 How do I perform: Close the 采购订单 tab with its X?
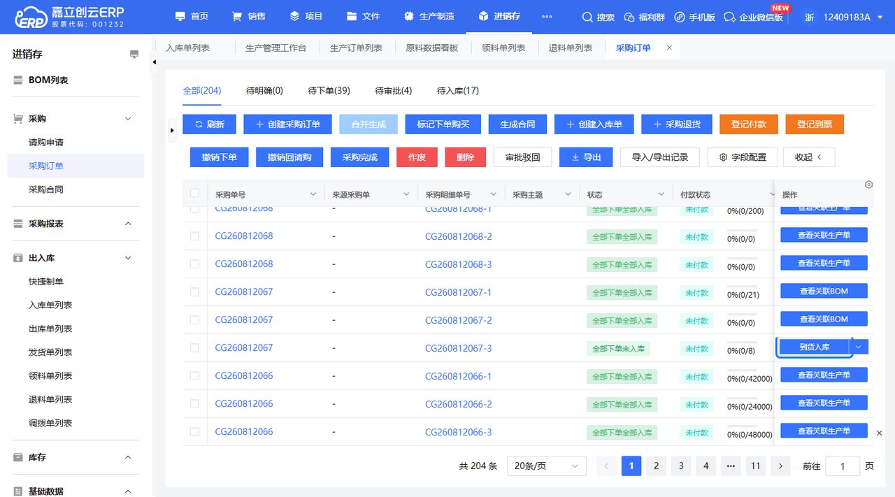[669, 48]
